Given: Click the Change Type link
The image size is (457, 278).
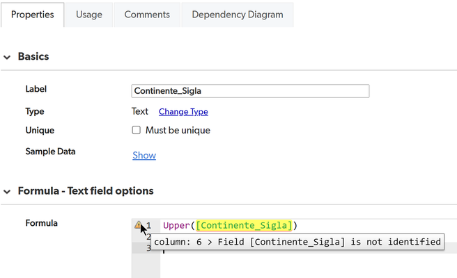Looking at the screenshot, I should click(183, 112).
